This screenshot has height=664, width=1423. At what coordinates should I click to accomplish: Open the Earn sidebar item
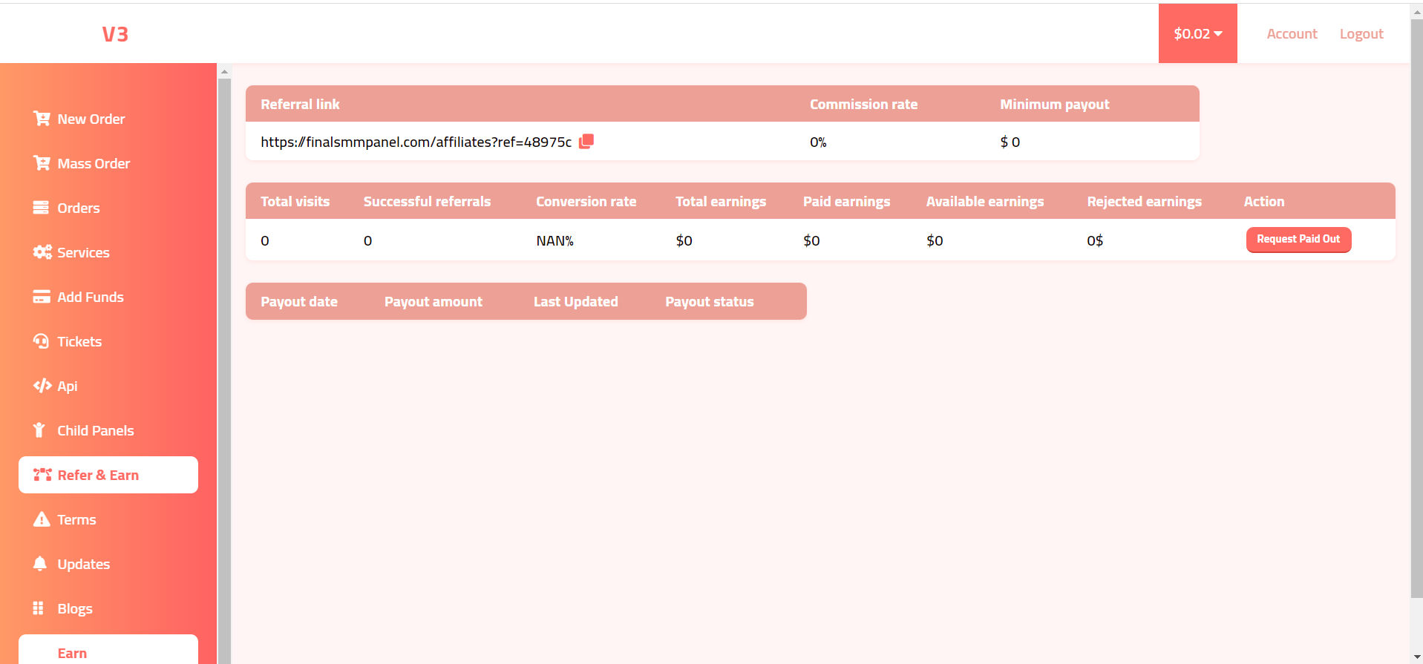(108, 649)
